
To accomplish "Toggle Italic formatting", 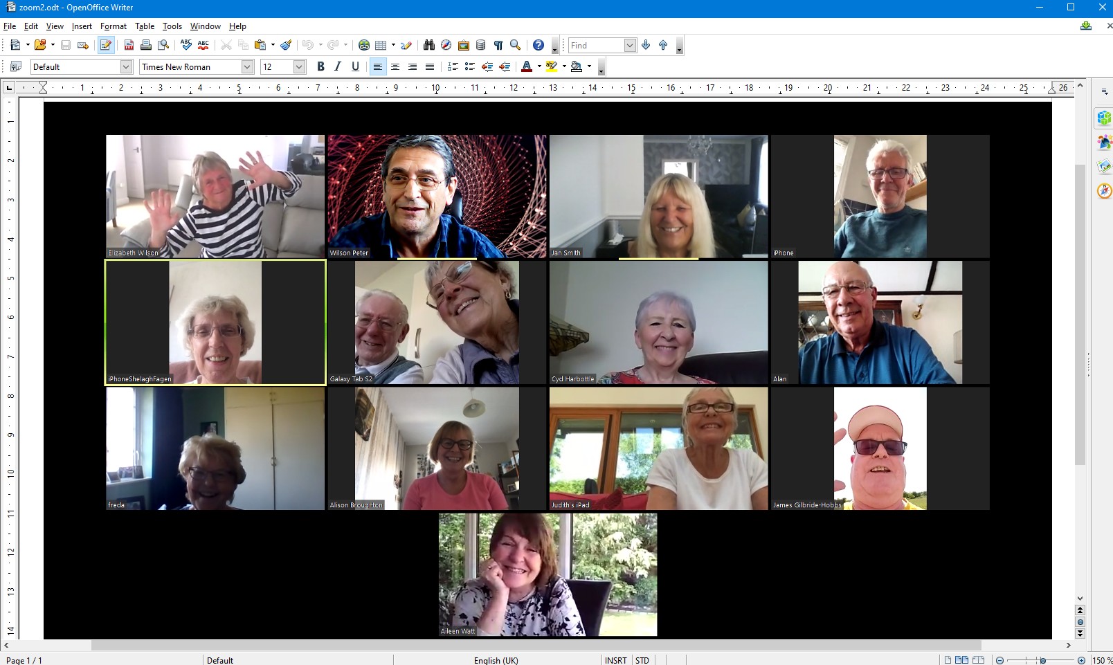I will coord(338,66).
